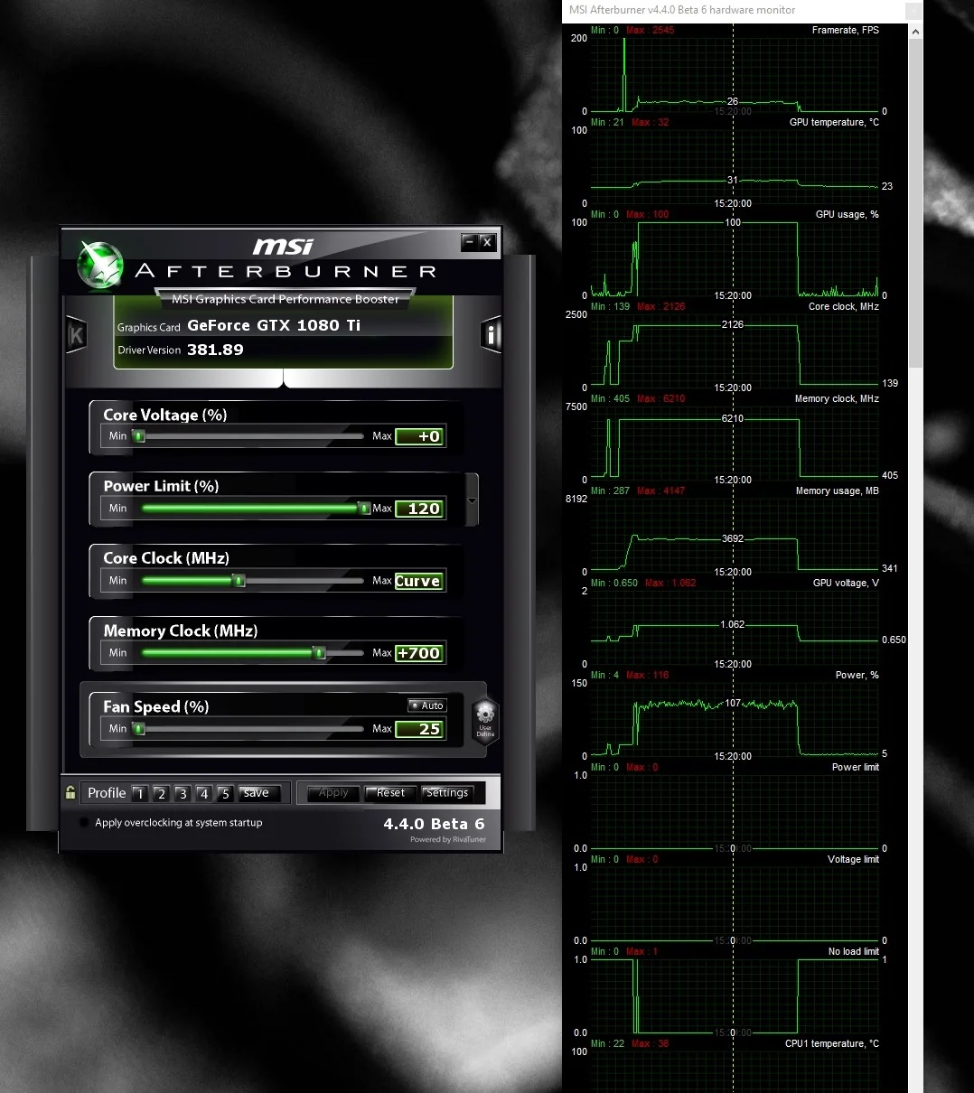Select Profile slot 4
The width and height of the screenshot is (974, 1093).
click(204, 793)
